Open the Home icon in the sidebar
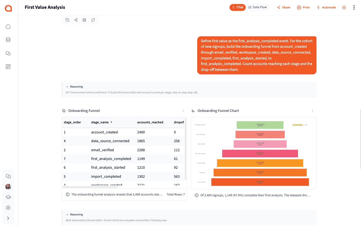361x226 pixels. (8, 27)
